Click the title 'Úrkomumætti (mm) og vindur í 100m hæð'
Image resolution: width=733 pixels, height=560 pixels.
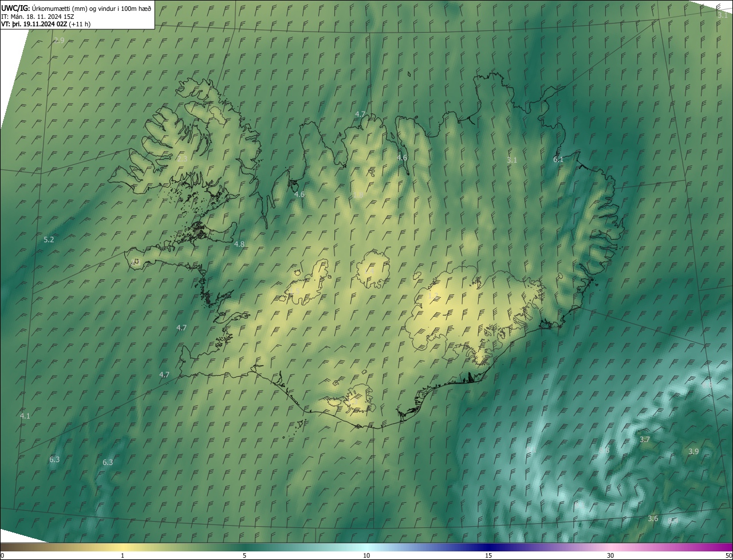click(x=92, y=8)
